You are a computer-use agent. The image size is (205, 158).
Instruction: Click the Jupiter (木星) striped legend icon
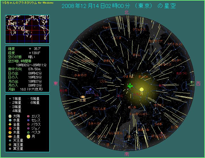click(10, 132)
